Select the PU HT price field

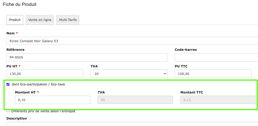[x=45, y=74]
